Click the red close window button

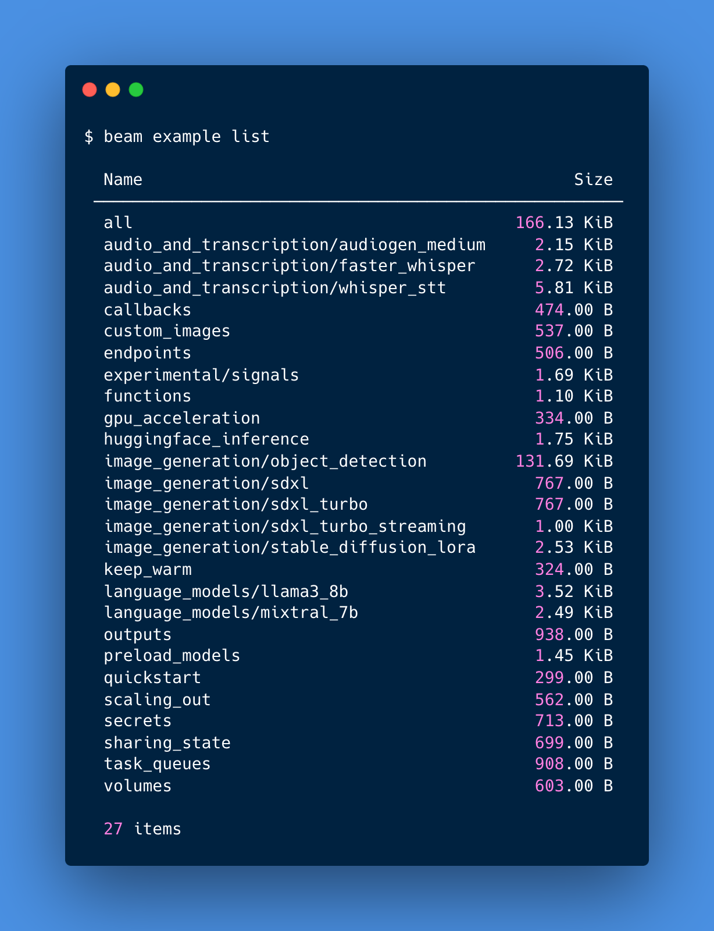tap(90, 90)
